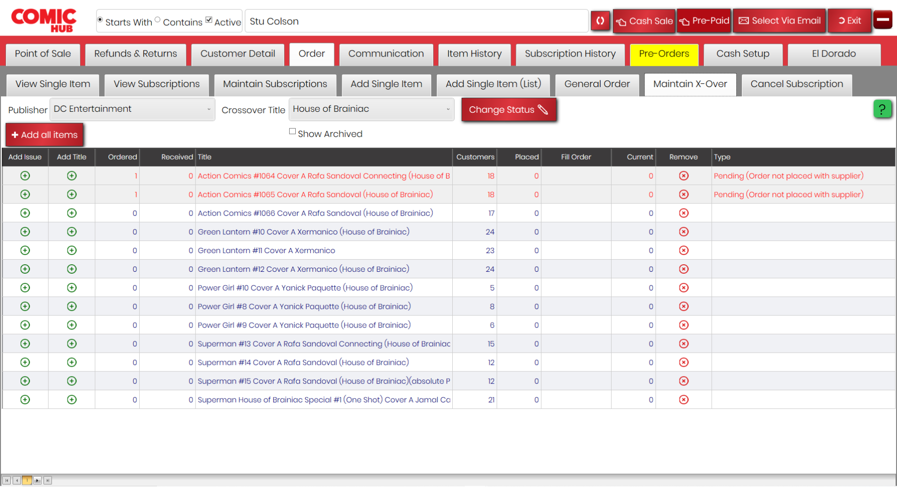Open El Dorado tab

click(x=834, y=54)
